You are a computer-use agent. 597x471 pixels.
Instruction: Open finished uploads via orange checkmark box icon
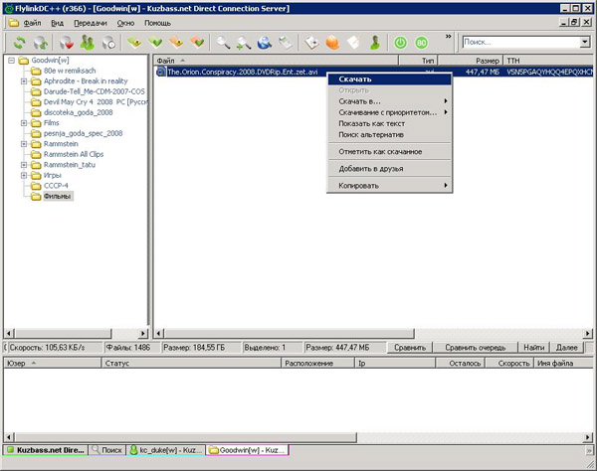198,43
